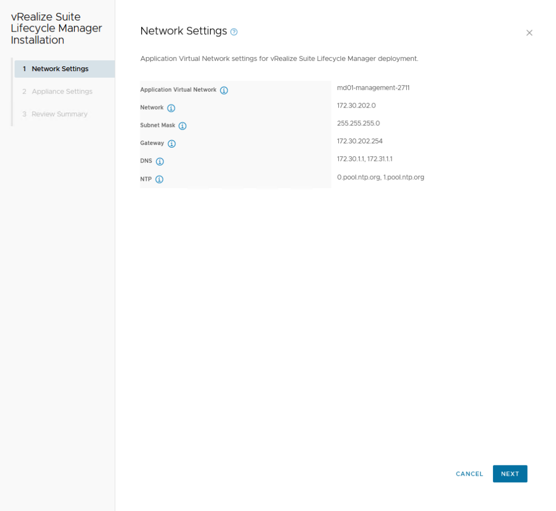The image size is (556, 511).
Task: Select the 255.255.255.0 subnet mask value
Action: (x=358, y=123)
